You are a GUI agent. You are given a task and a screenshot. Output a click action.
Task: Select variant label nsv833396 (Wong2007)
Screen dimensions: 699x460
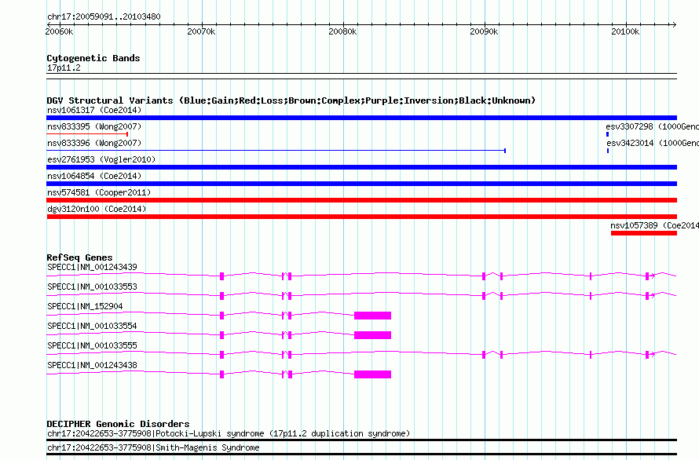coord(94,143)
